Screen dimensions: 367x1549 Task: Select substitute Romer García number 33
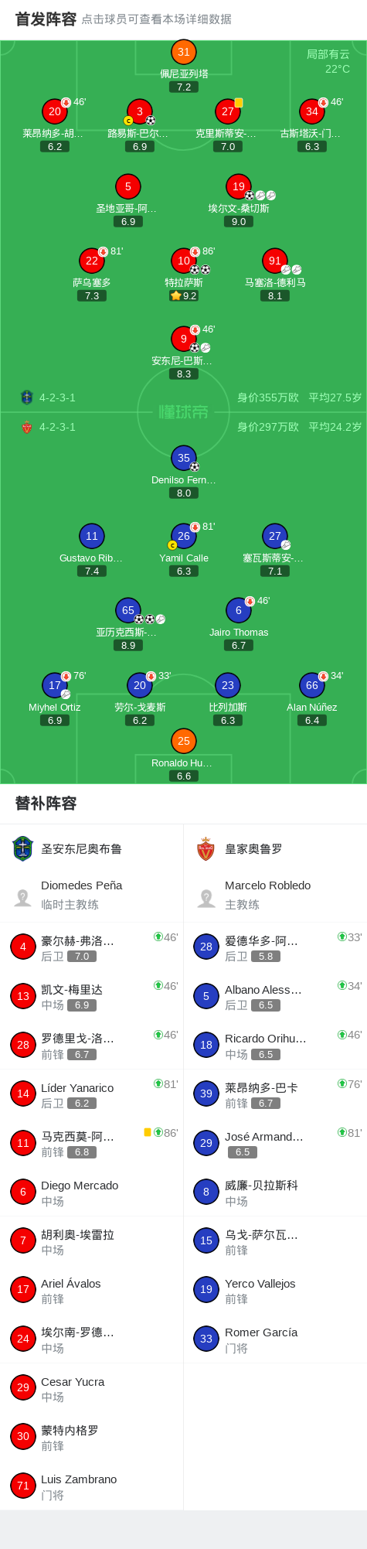[275, 1339]
